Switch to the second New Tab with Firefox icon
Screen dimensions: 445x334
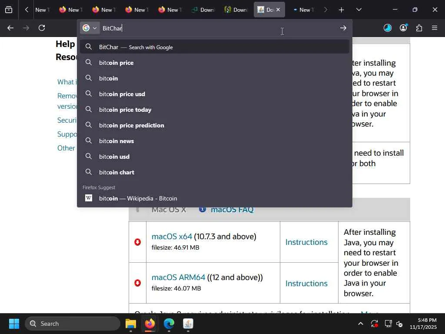[x=71, y=10]
